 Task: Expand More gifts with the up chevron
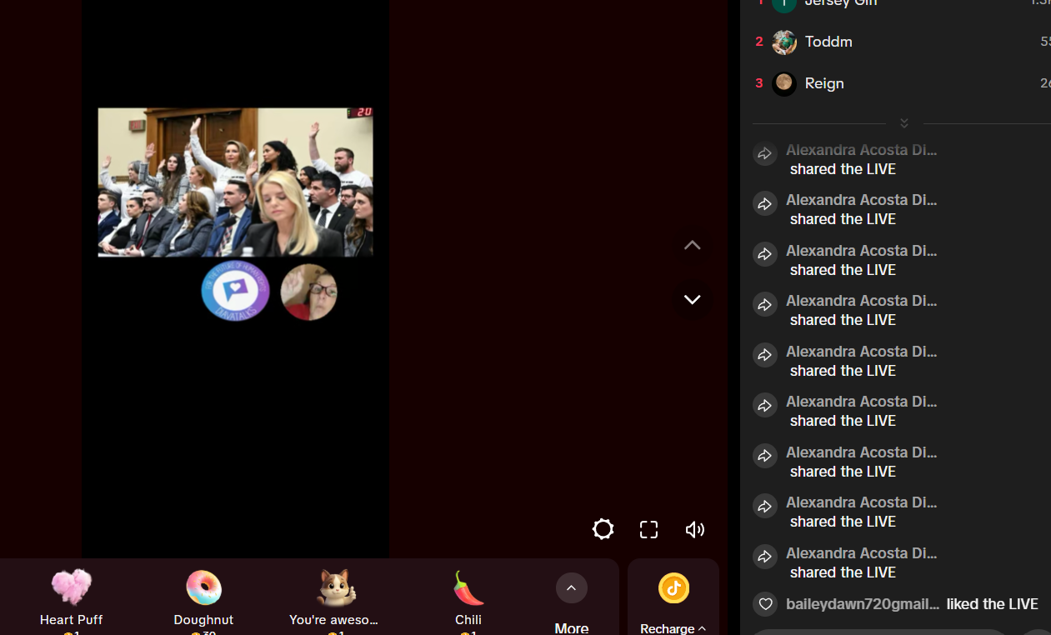point(571,588)
